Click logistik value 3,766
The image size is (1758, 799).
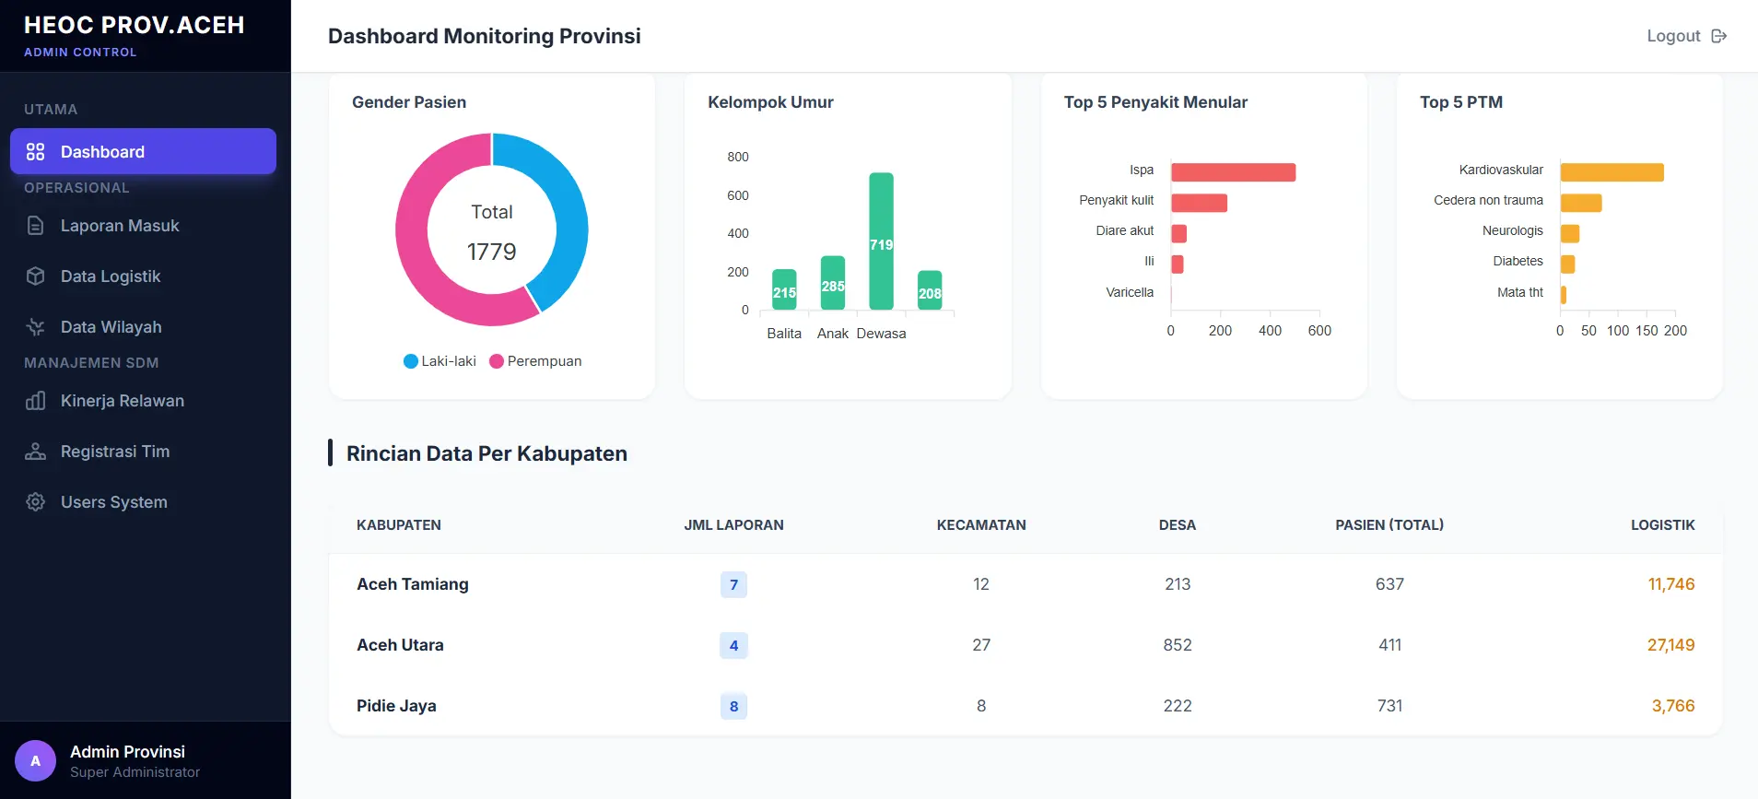tap(1673, 706)
